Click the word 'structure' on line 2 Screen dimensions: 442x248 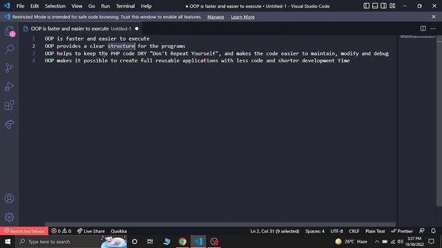click(122, 46)
